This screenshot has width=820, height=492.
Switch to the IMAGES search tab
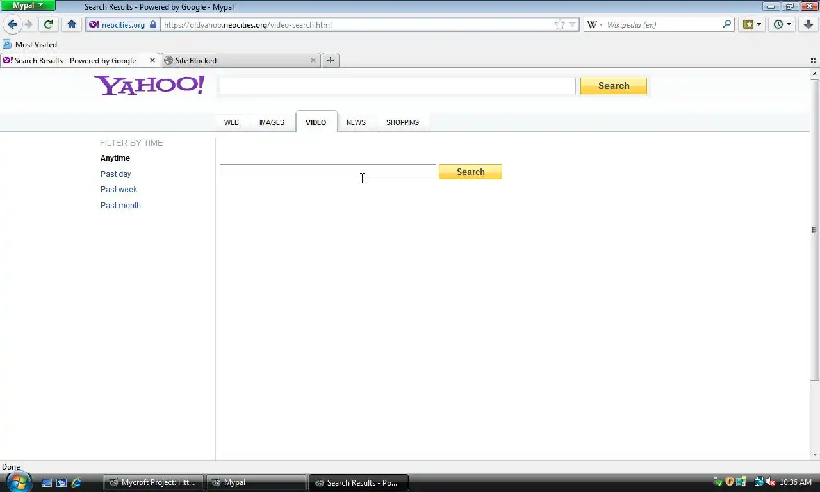click(272, 122)
